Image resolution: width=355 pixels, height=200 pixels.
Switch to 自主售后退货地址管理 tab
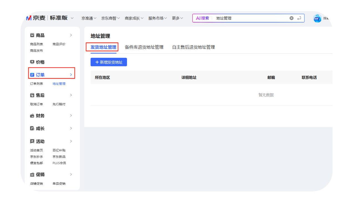193,47
